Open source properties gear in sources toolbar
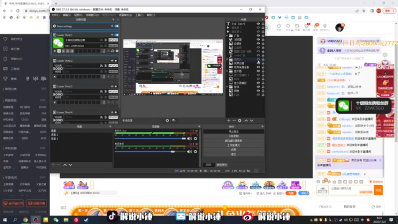The image size is (398, 224). pyautogui.click(x=240, y=120)
